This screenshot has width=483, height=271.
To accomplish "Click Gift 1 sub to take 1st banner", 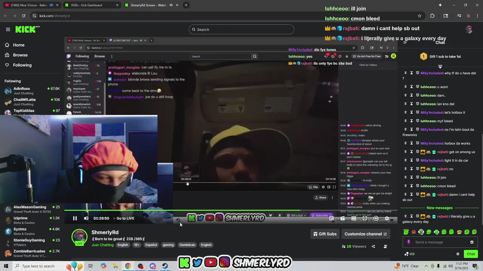I will pos(440,56).
